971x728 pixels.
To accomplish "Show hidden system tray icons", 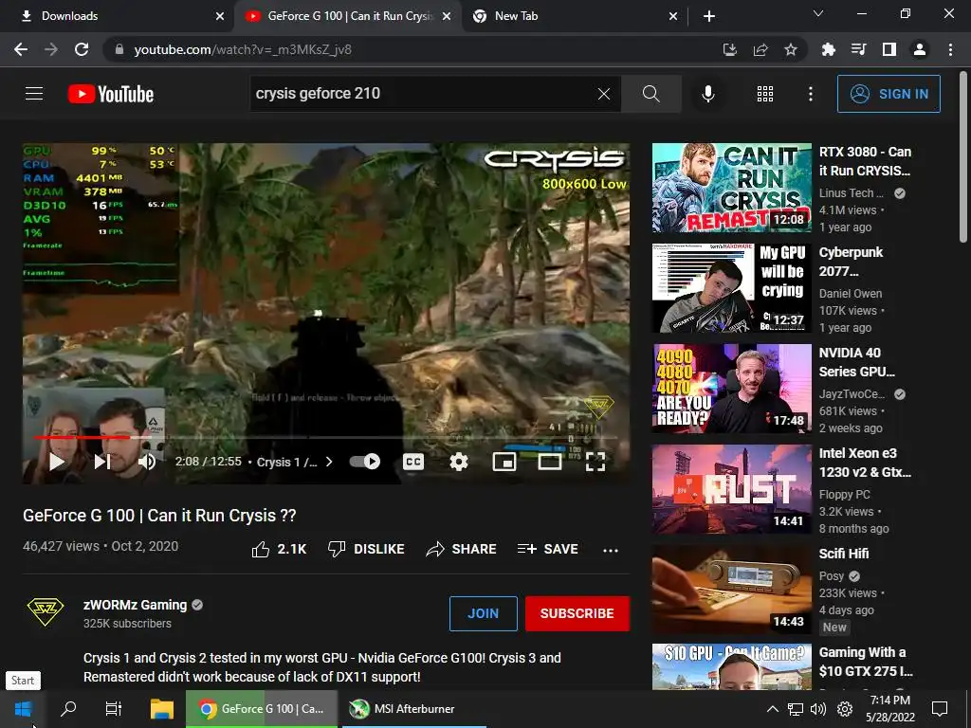I will coord(772,709).
